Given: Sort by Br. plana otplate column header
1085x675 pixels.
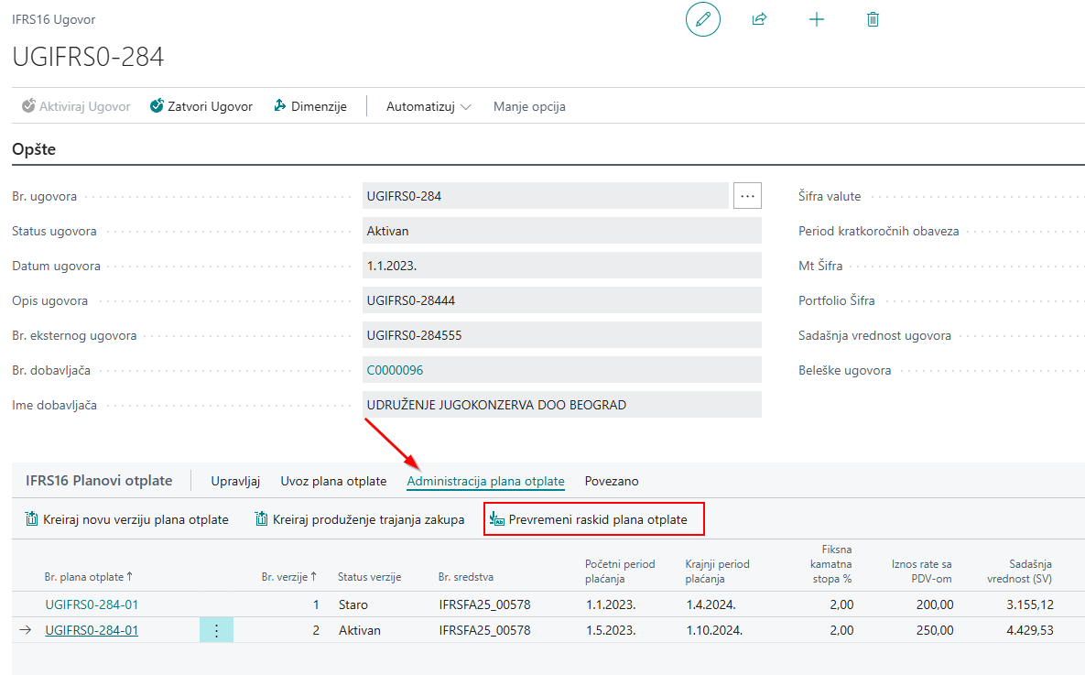Looking at the screenshot, I should point(89,577).
